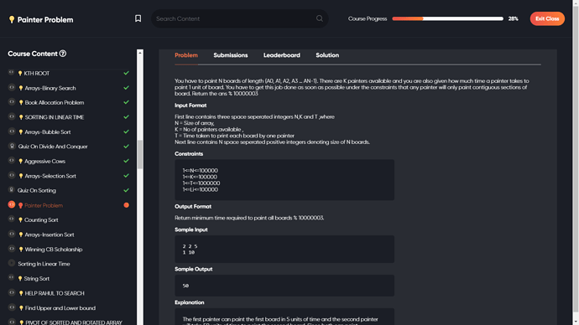Click quiz icon beside Quiz On Sorting
The height and width of the screenshot is (325, 579).
click(x=12, y=190)
